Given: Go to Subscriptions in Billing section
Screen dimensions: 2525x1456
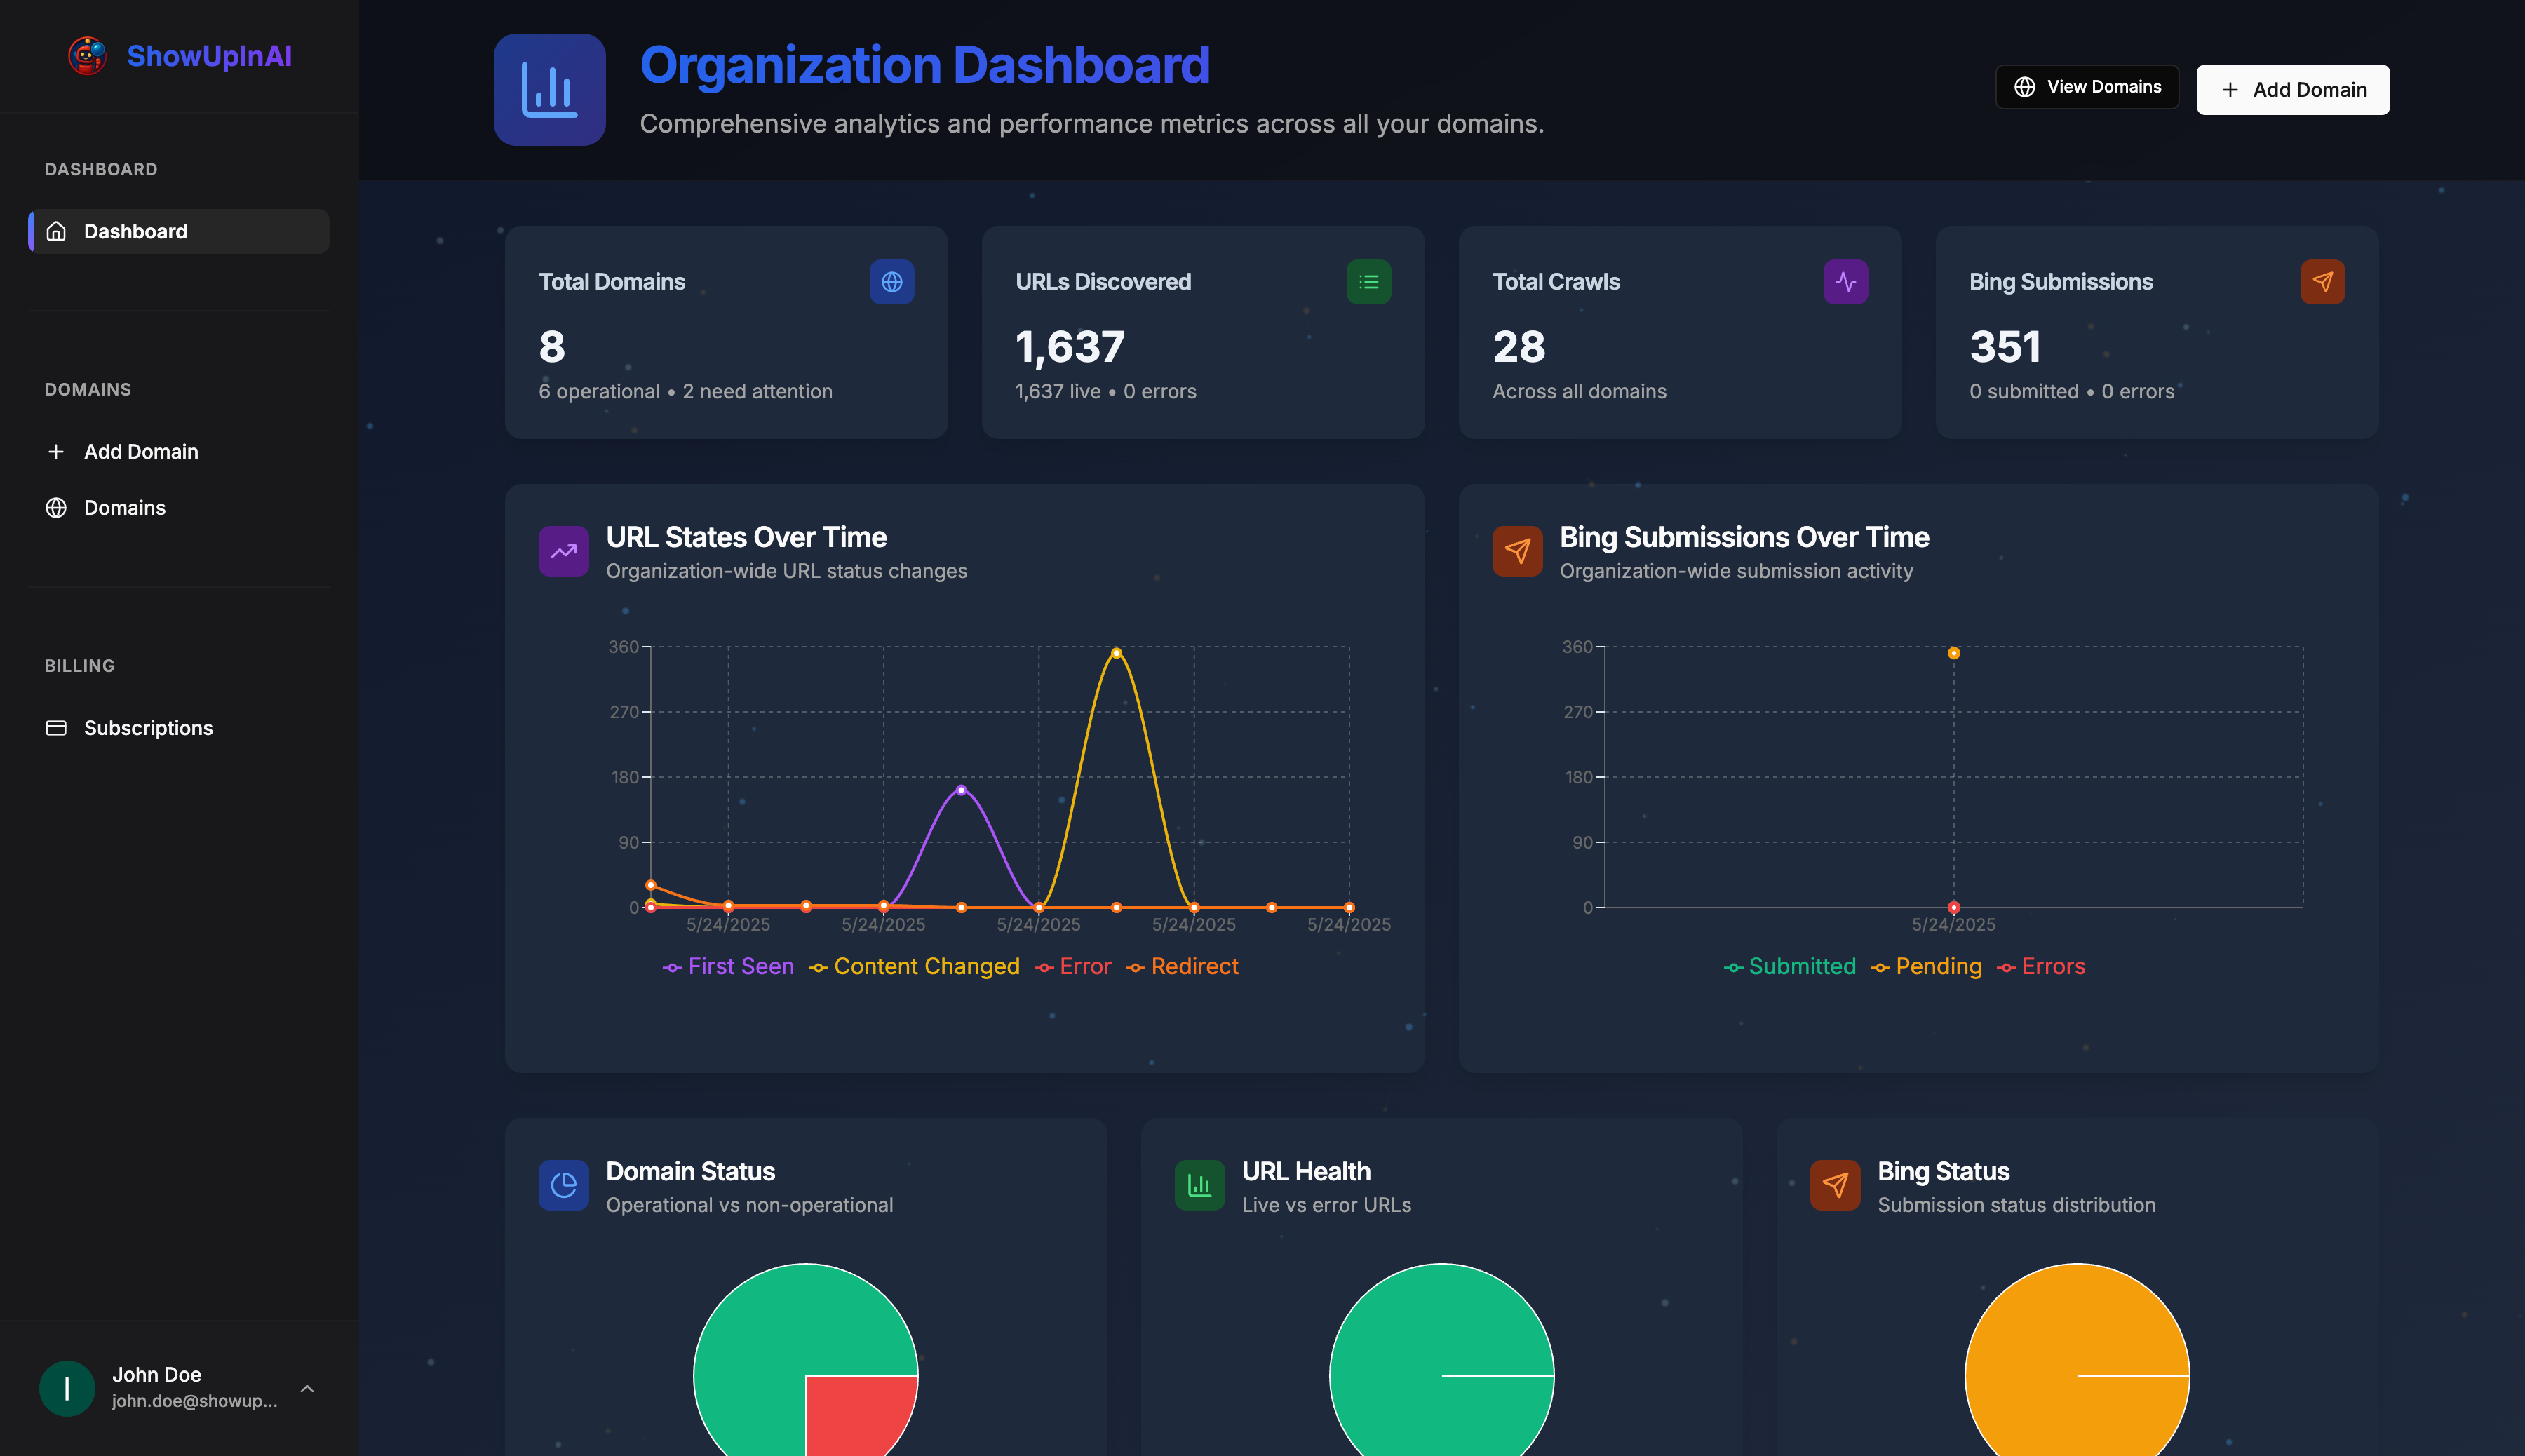Looking at the screenshot, I should pos(148,728).
